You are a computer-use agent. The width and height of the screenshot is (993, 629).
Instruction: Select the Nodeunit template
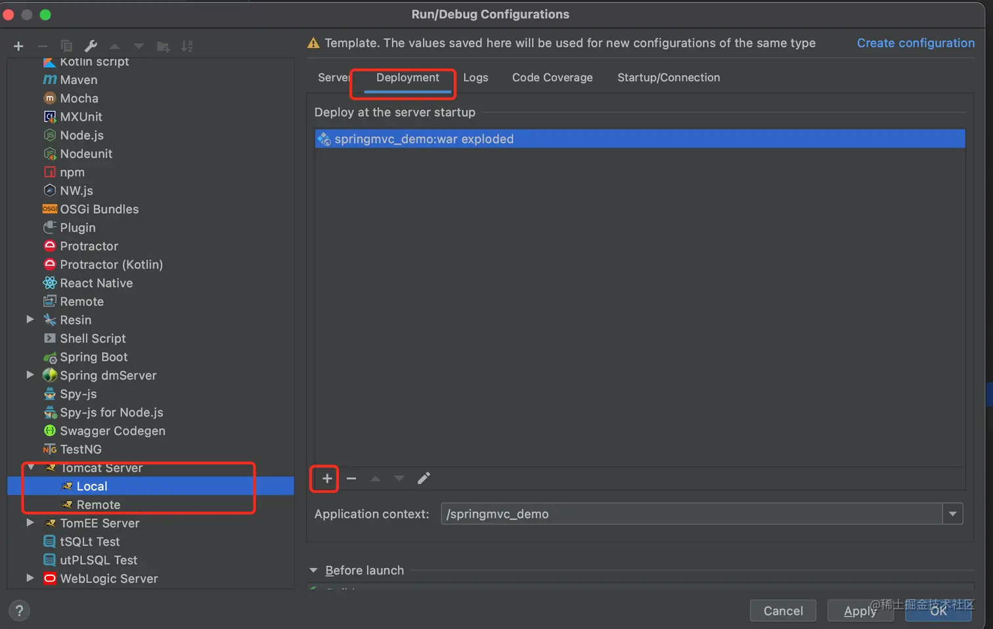click(86, 153)
